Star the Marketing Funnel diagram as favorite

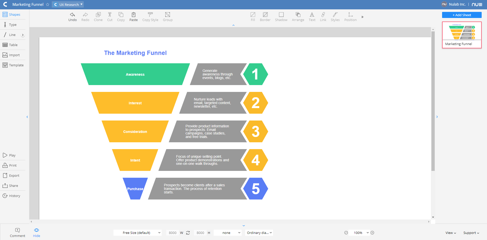click(x=47, y=5)
